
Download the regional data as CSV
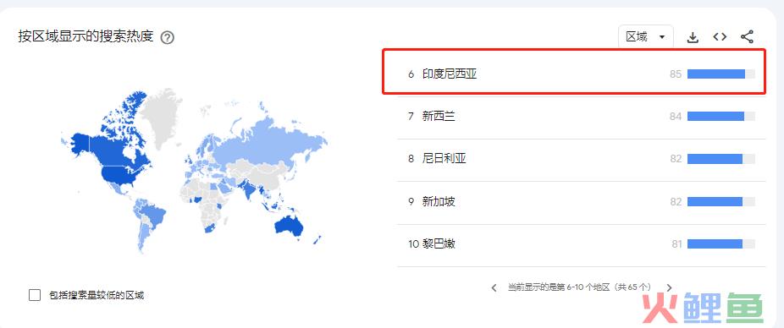click(693, 37)
